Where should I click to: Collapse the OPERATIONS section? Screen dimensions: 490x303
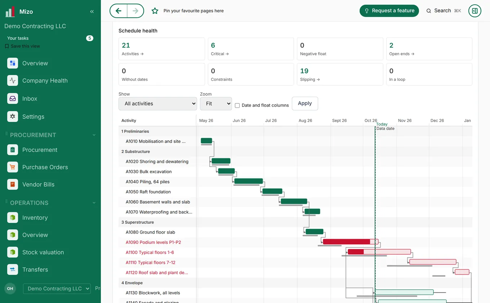click(94, 203)
